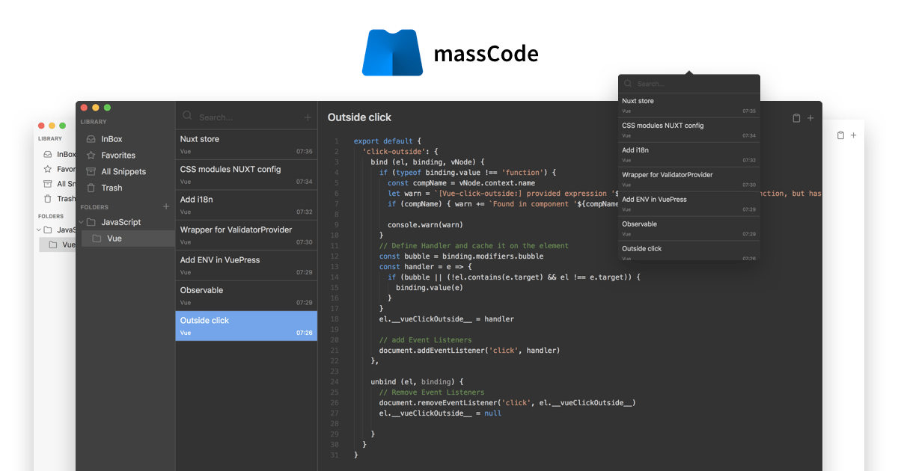Click the FOLDERS heading in the dark window
898x471 pixels.
pos(94,207)
